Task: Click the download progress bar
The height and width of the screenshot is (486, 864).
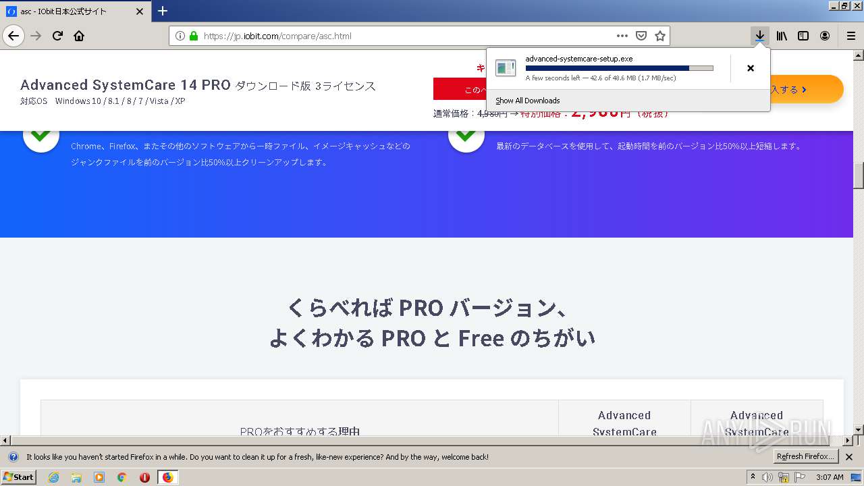Action: pos(619,68)
